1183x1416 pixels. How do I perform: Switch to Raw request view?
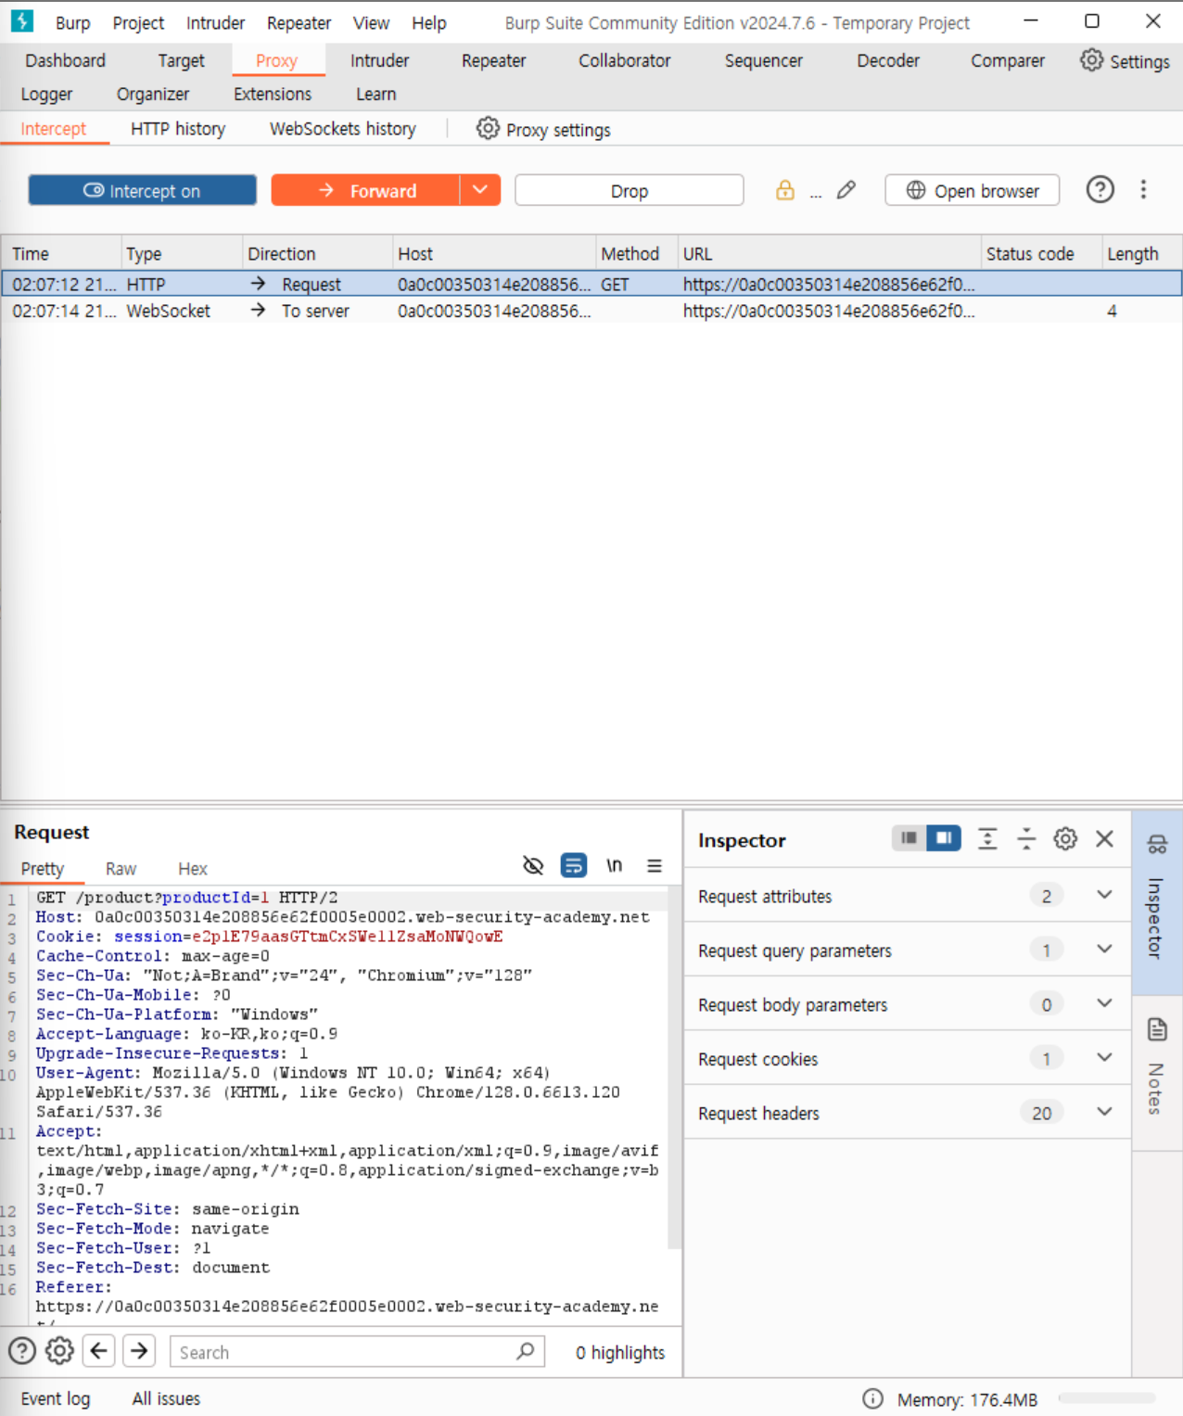click(x=121, y=869)
